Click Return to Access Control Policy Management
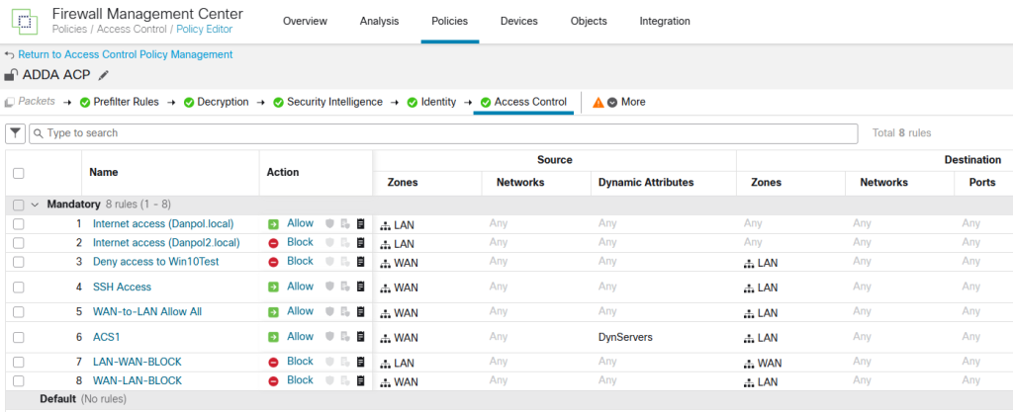1013x412 pixels. tap(126, 54)
